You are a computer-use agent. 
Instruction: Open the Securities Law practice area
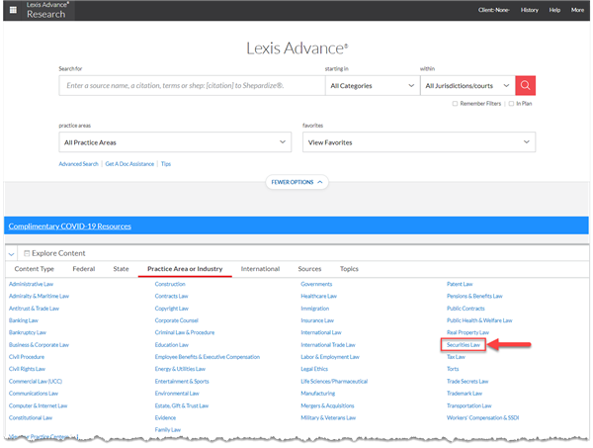(x=463, y=345)
